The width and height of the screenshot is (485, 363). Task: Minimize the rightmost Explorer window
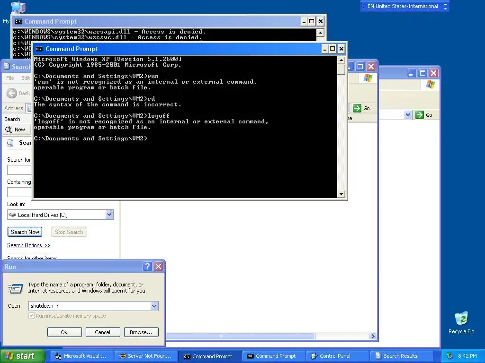pos(412,73)
